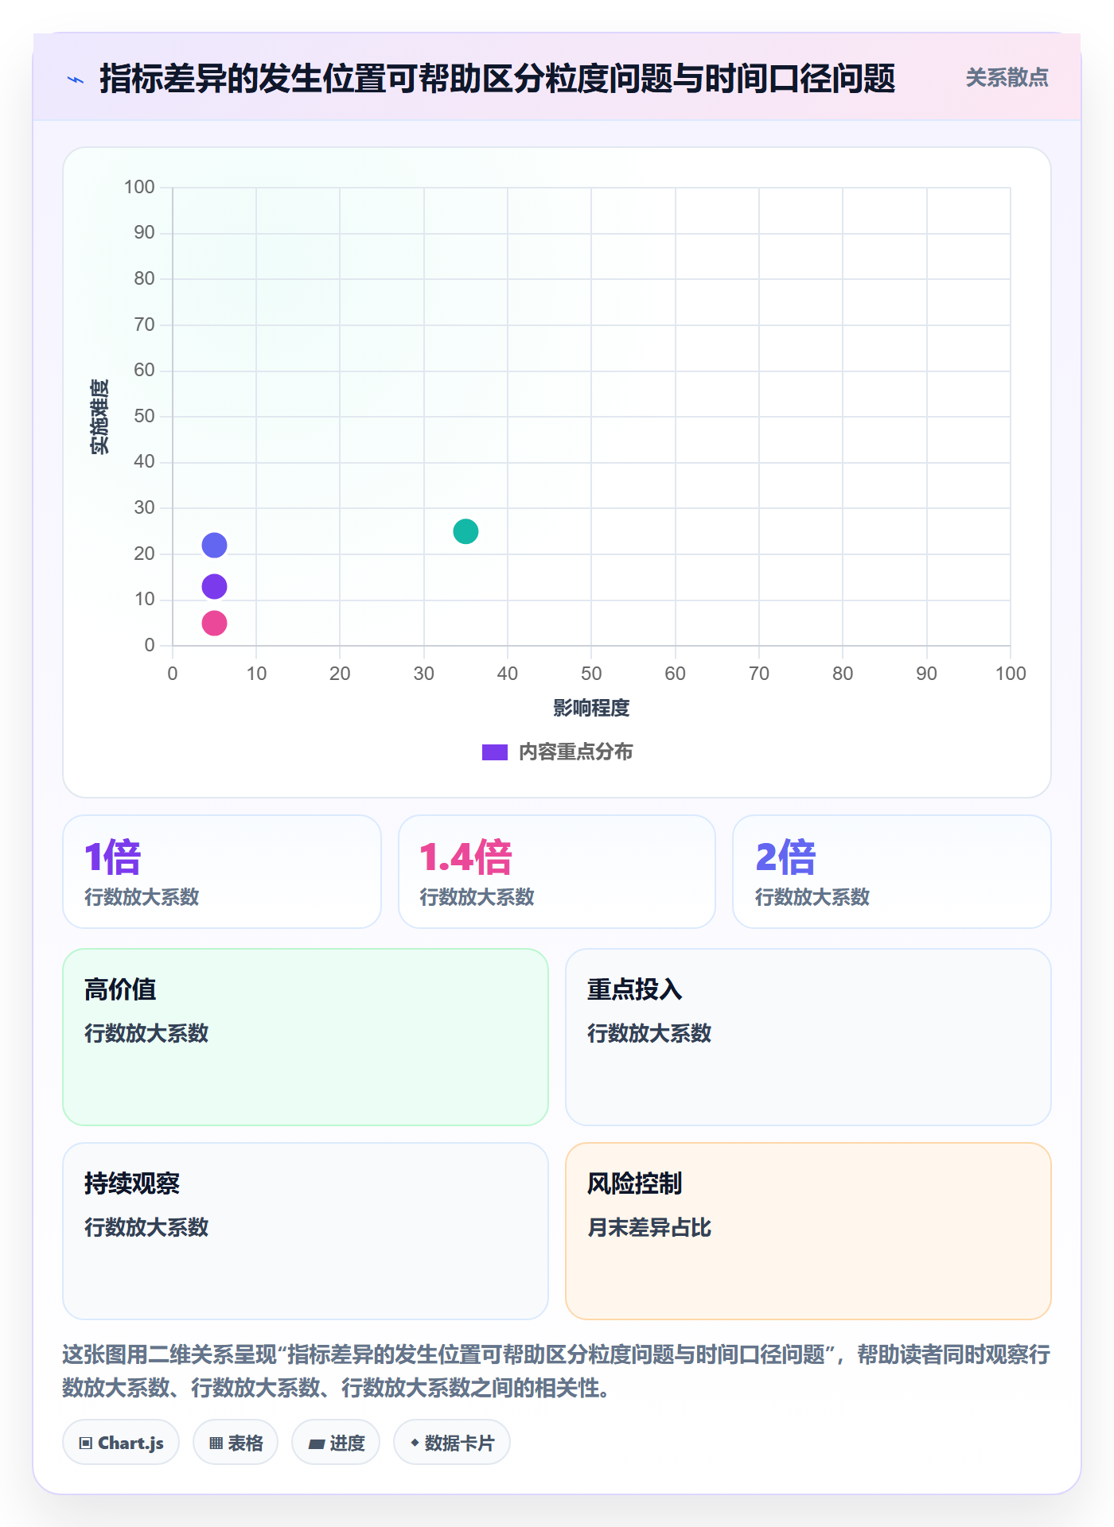Click the 月末差异占比 text
1114x1527 pixels.
pyautogui.click(x=649, y=1227)
